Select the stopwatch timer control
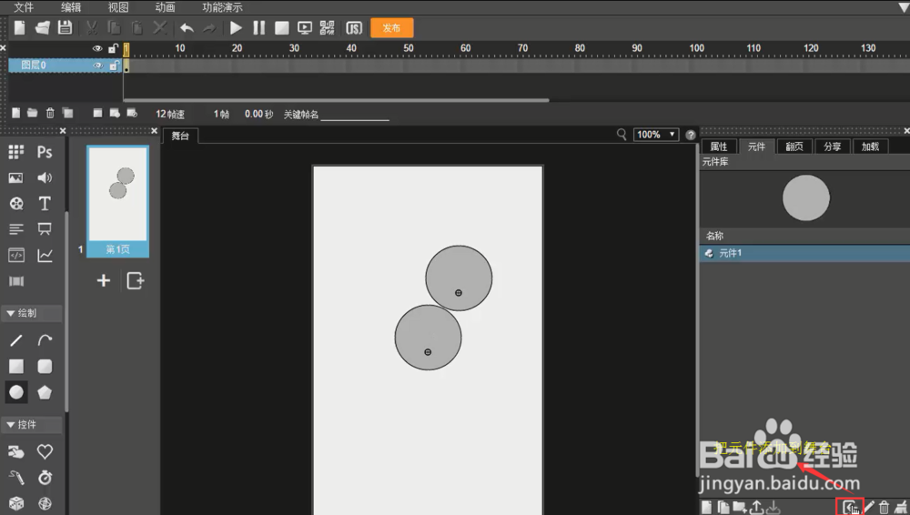910x515 pixels. (x=45, y=478)
